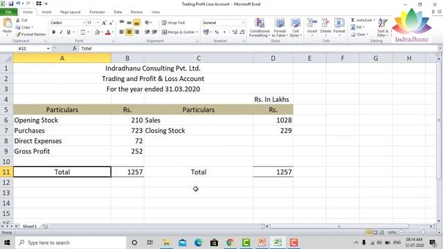Click the Cut scissors button
Viewport: 443px width, 249px height.
21,20
